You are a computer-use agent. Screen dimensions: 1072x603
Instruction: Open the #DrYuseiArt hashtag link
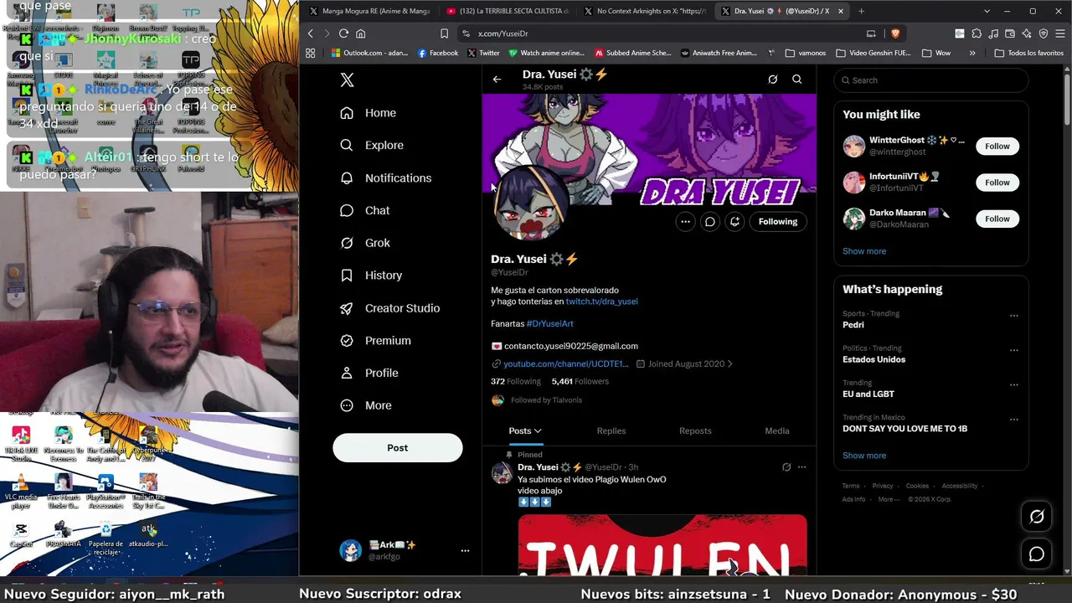coord(550,323)
